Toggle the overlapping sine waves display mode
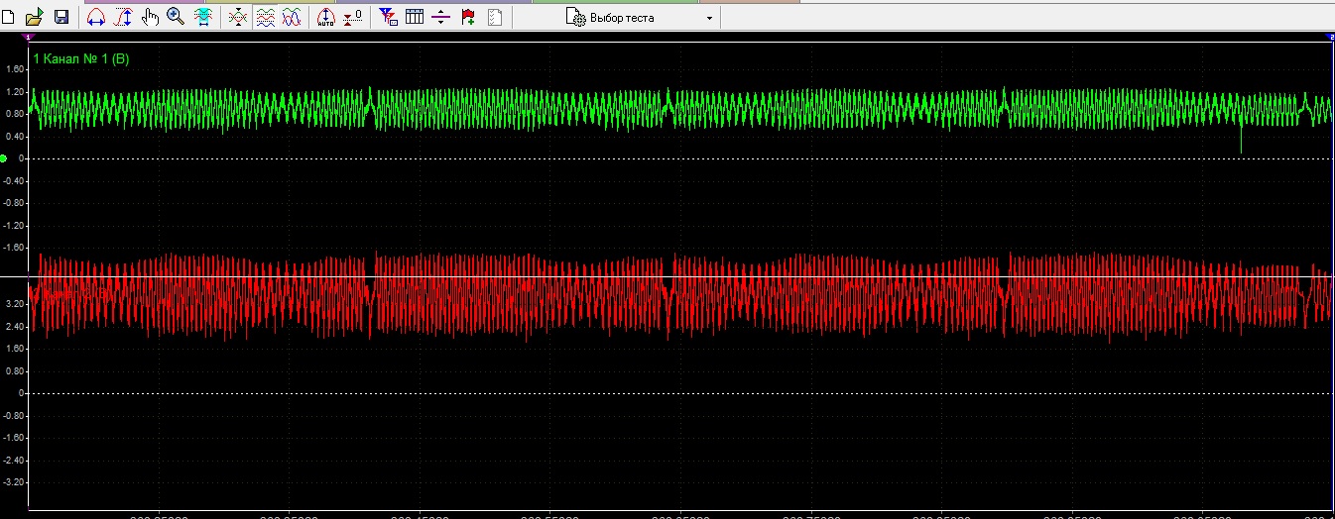The image size is (1335, 519). (x=291, y=17)
